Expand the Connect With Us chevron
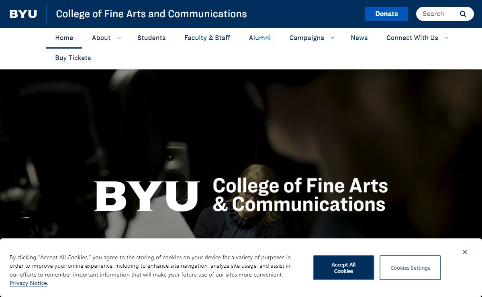 pos(447,38)
